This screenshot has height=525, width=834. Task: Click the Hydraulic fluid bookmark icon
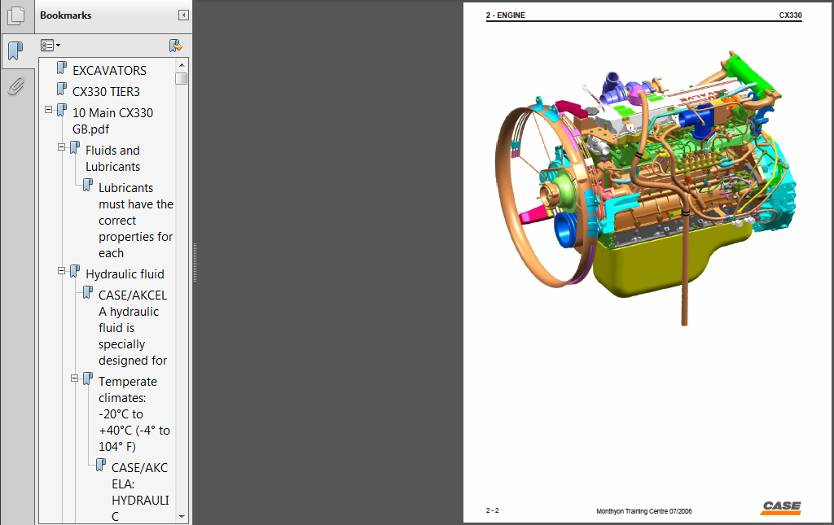75,272
